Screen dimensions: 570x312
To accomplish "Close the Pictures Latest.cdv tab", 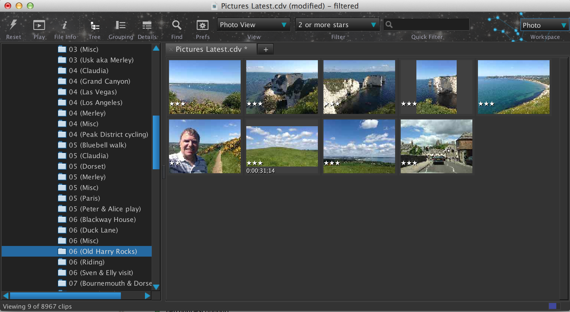I will pos(171,50).
